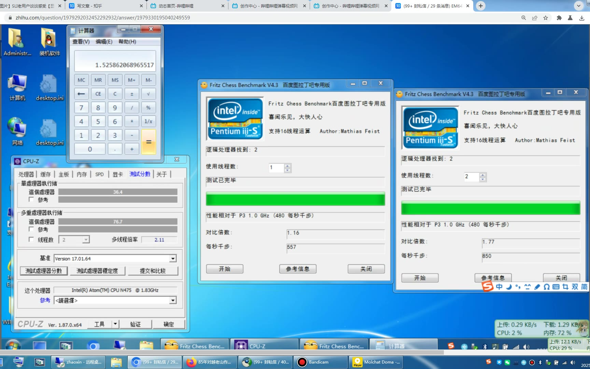Click the calculator backspace arrow key
The height and width of the screenshot is (369, 590).
tap(81, 94)
